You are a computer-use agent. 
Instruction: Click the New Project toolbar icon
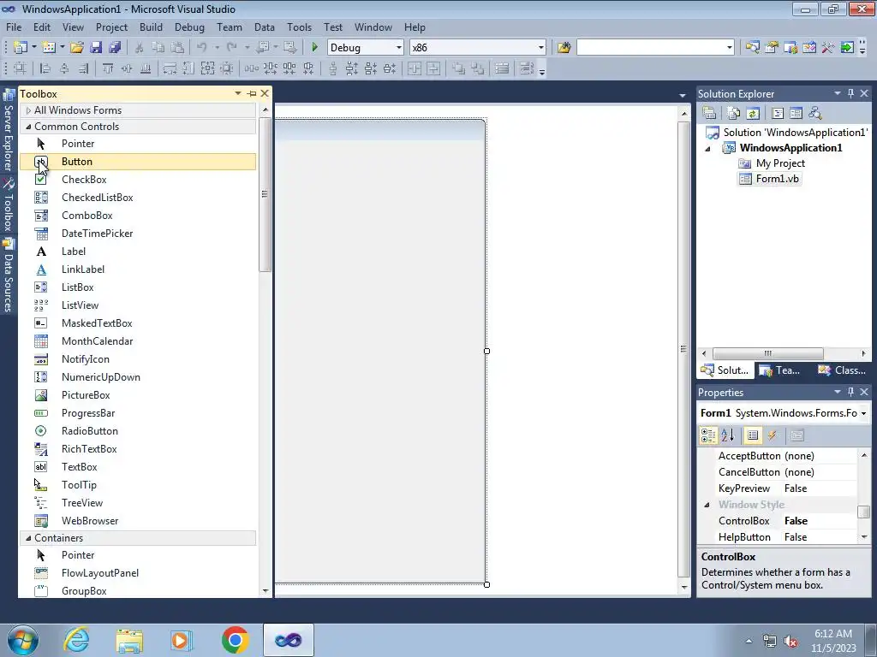[21, 48]
